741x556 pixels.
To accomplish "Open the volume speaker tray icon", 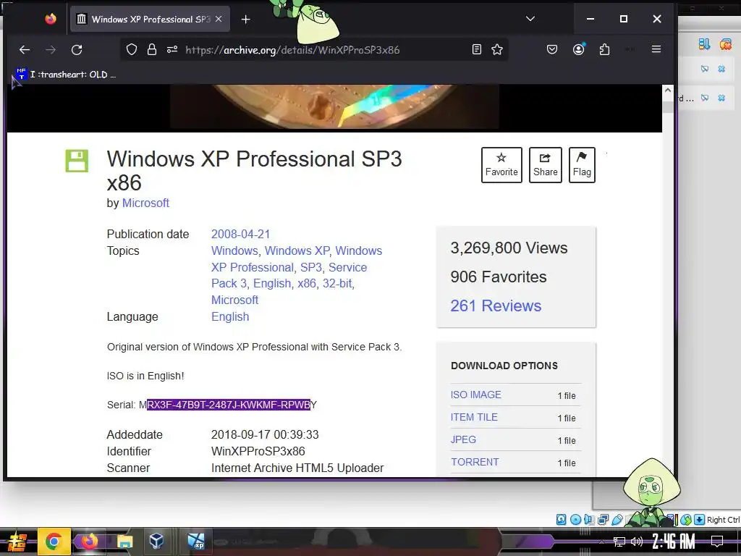I will pyautogui.click(x=637, y=542).
